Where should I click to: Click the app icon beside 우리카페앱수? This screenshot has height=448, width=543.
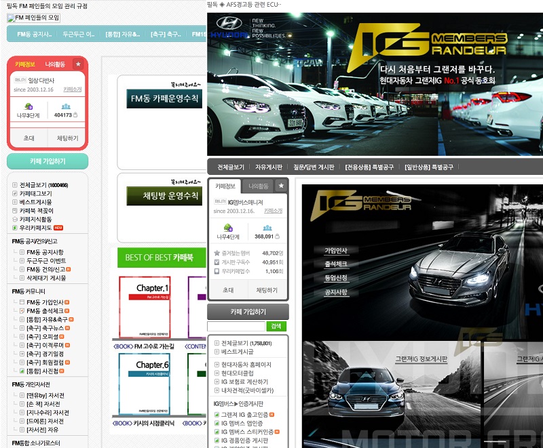coord(217,271)
